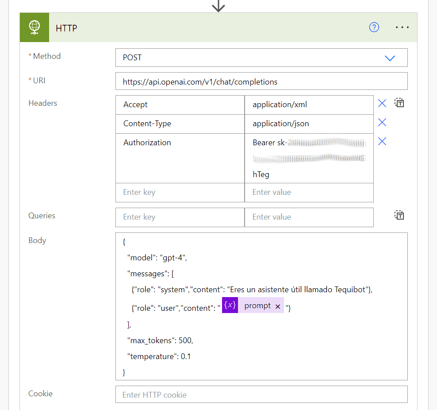Click the Accept header key cell

pos(180,105)
